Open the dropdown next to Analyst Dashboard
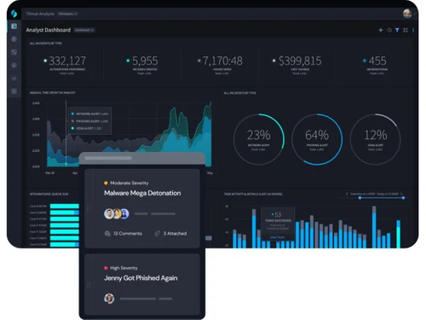 [84, 30]
